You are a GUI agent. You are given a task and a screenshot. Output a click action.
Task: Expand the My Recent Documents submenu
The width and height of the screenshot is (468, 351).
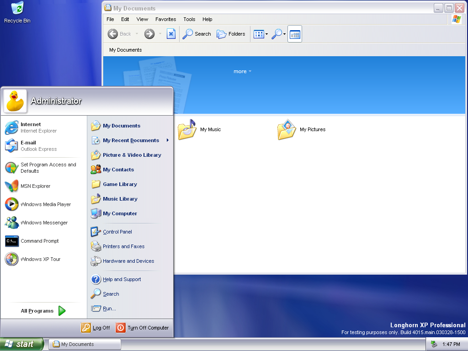[131, 140]
